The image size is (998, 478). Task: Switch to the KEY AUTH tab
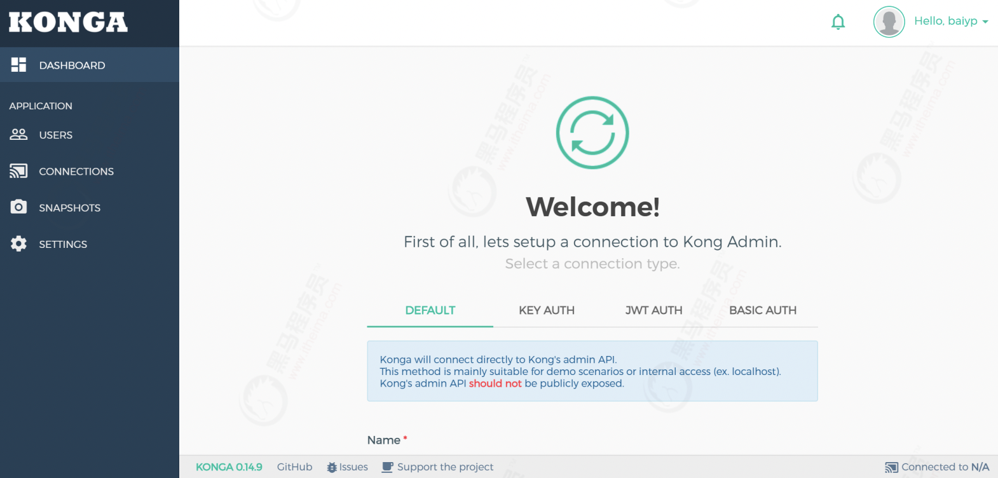point(547,310)
